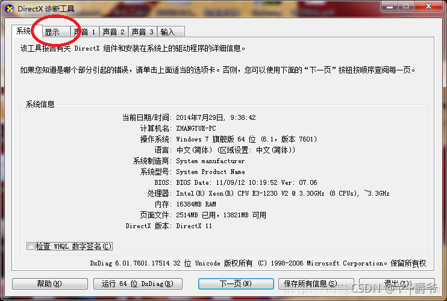Screen dimensions: 447x301
Task: Enable the 检查 WHQL 数字签名 checkbox
Action: (31, 246)
